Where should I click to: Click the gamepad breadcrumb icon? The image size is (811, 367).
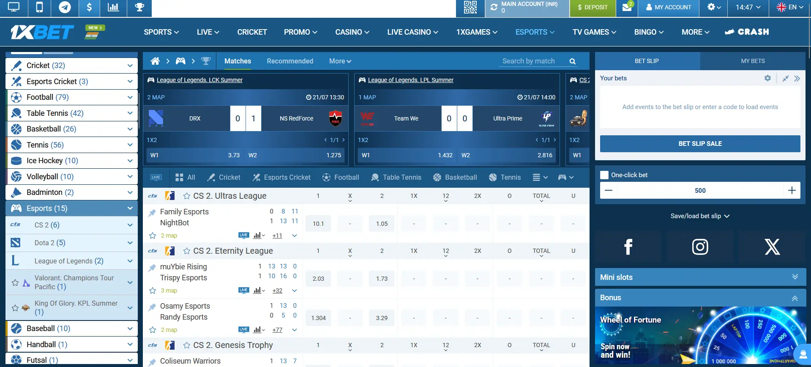[180, 61]
